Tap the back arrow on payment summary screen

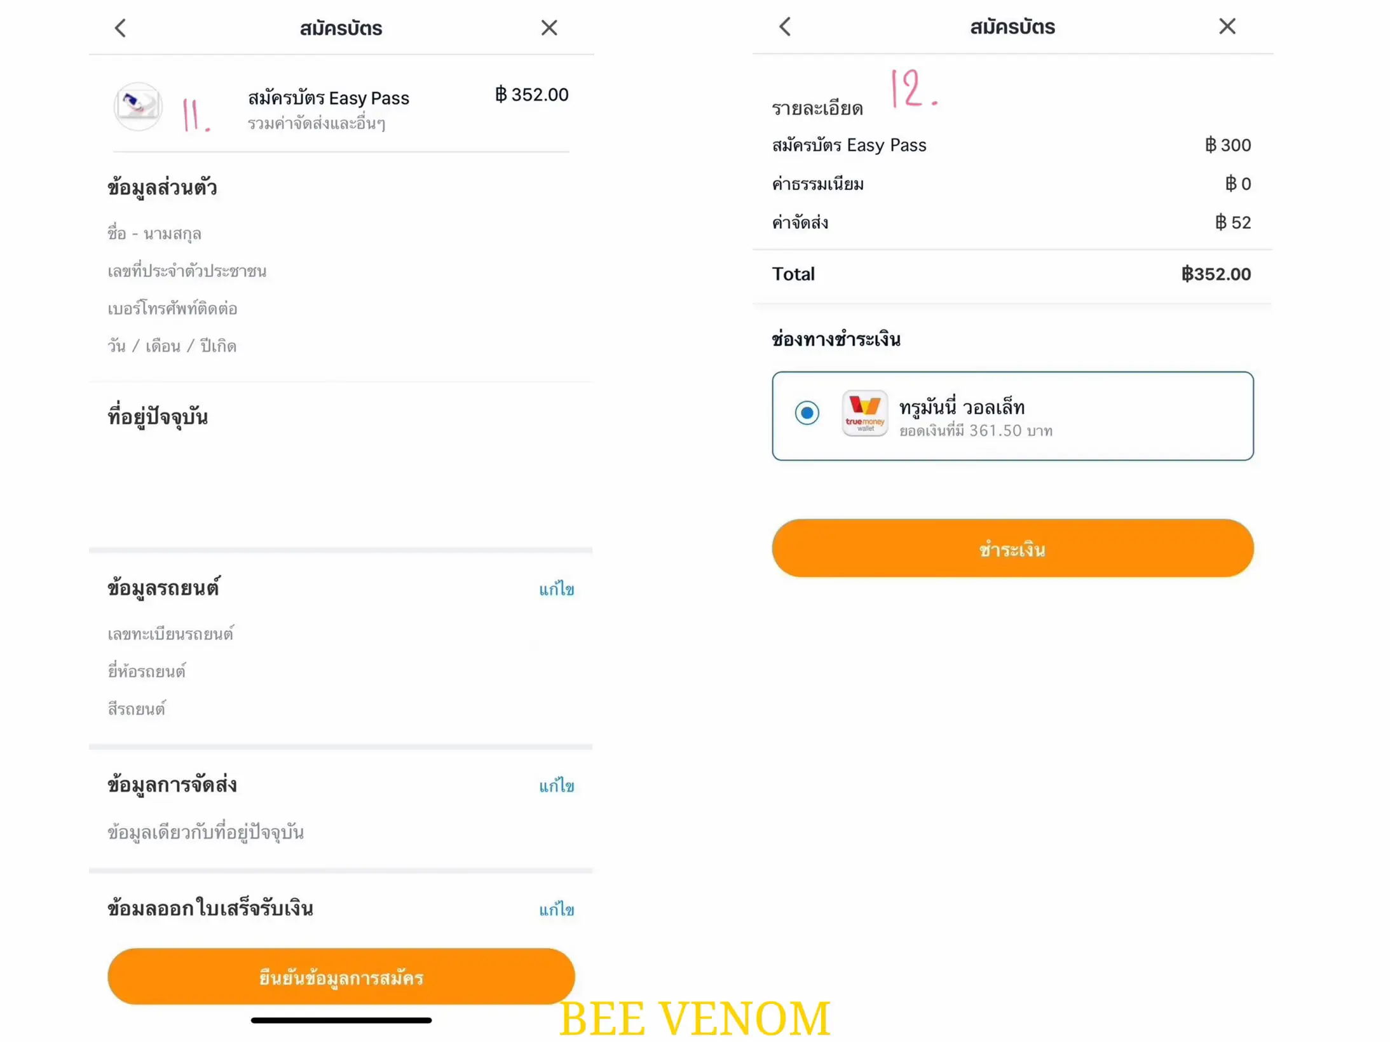(786, 26)
